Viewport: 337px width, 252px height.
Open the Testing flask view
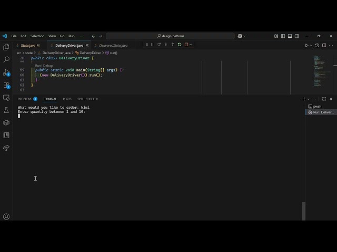6,110
